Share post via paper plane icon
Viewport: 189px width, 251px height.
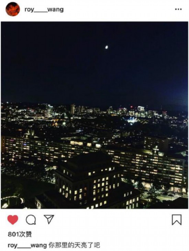[x=49, y=219]
